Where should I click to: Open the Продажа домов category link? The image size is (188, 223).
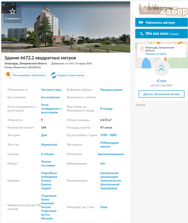click(x=111, y=90)
